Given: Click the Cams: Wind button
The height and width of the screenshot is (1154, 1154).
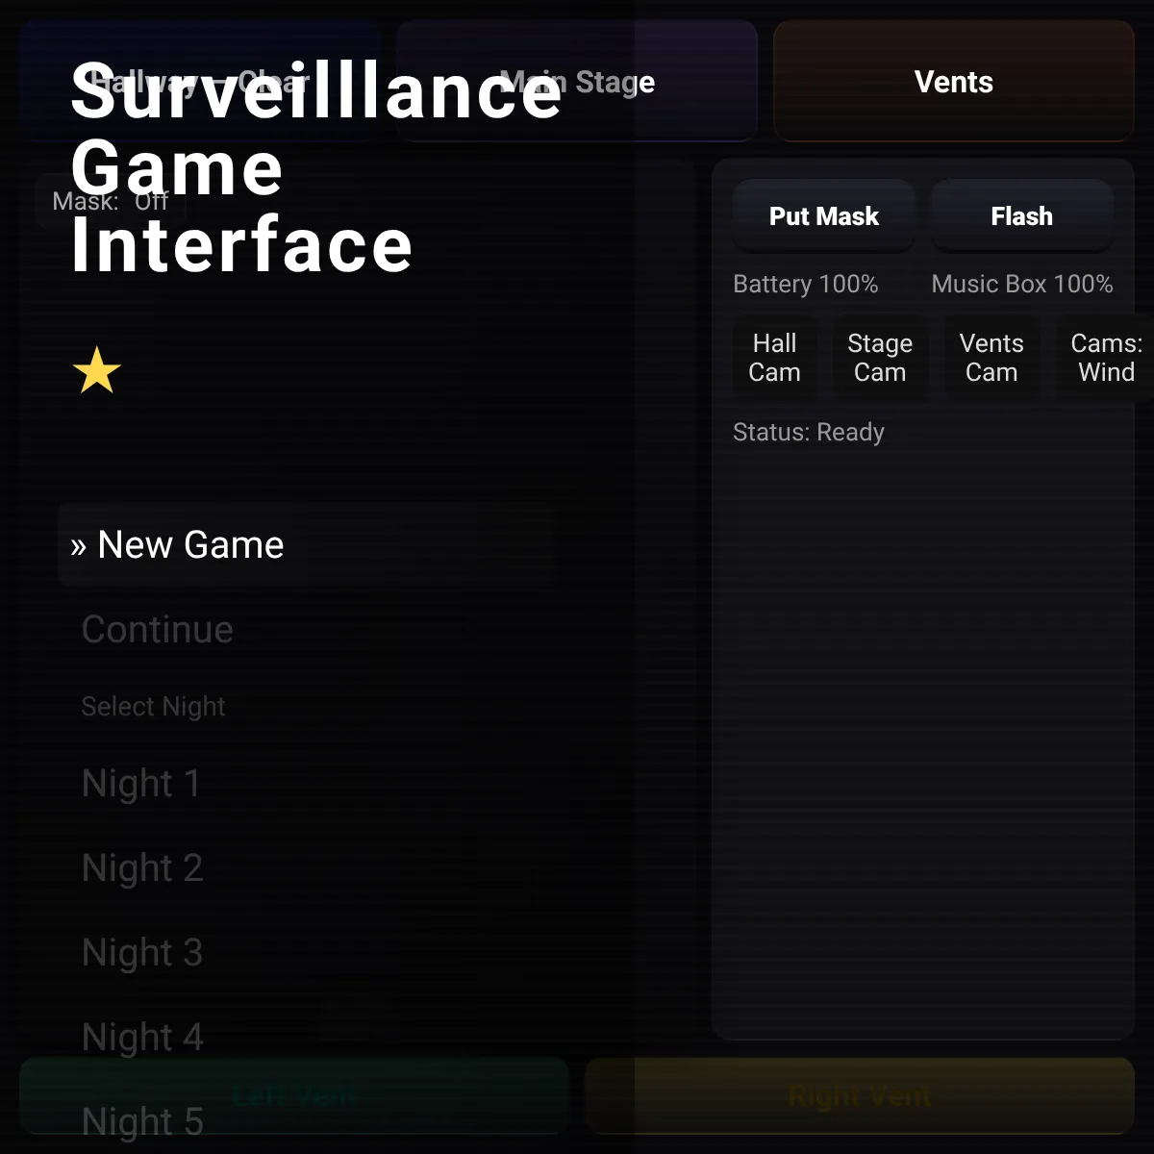Looking at the screenshot, I should [x=1106, y=358].
